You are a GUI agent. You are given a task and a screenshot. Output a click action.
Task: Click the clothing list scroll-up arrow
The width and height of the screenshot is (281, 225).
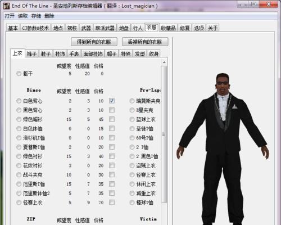164,62
